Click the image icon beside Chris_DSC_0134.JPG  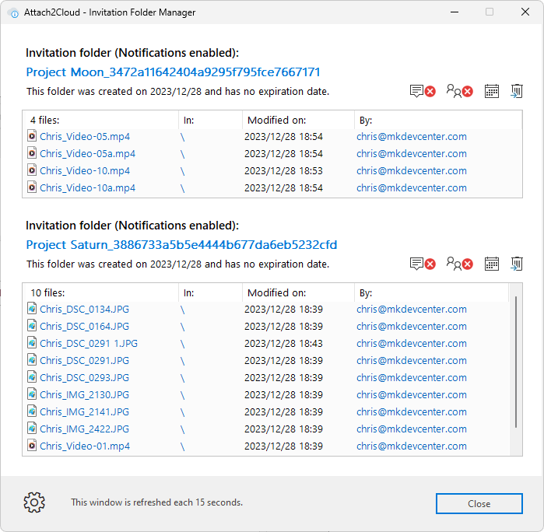pos(32,309)
